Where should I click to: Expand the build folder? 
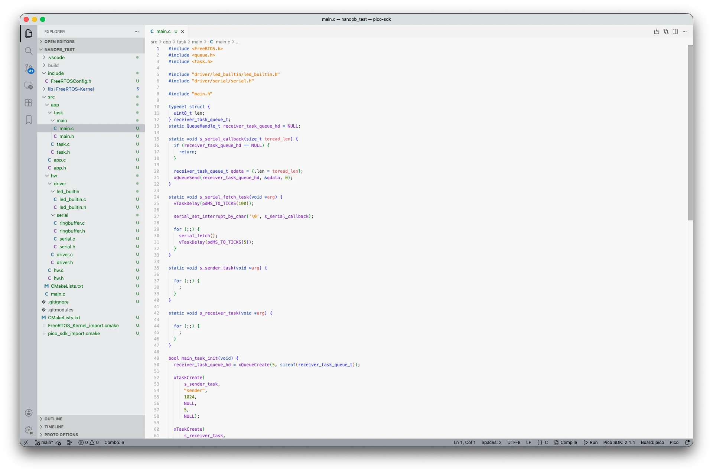point(53,65)
